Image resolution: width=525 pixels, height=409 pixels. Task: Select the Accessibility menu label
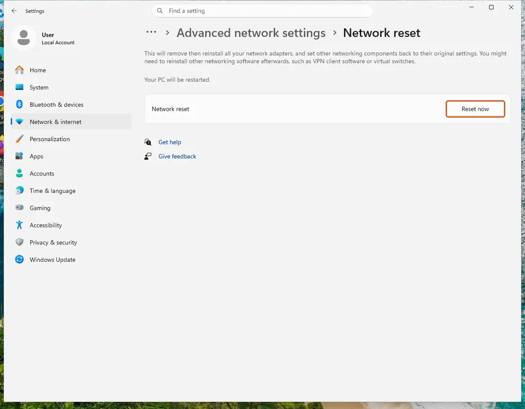tap(46, 225)
